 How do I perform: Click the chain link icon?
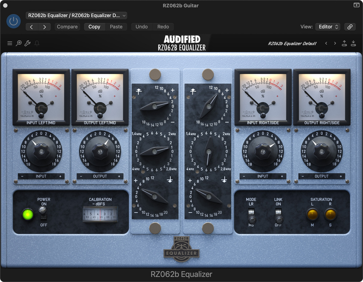(x=350, y=27)
